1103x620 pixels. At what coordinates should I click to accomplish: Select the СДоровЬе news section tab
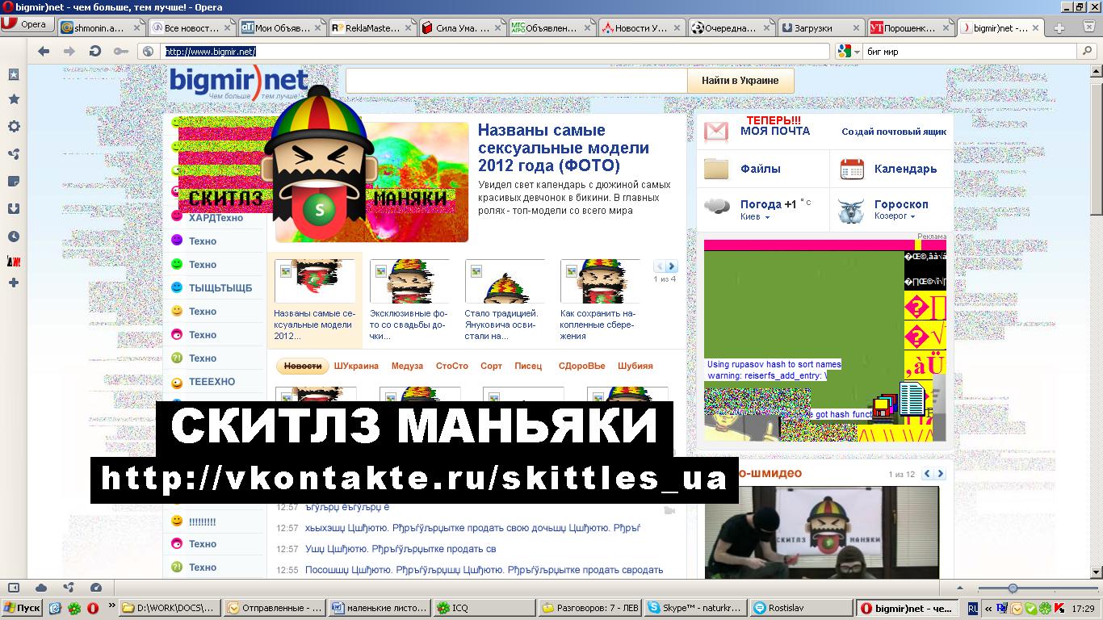[581, 366]
